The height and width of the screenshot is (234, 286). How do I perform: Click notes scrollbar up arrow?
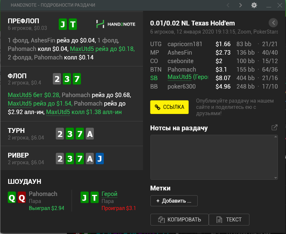tap(276, 137)
